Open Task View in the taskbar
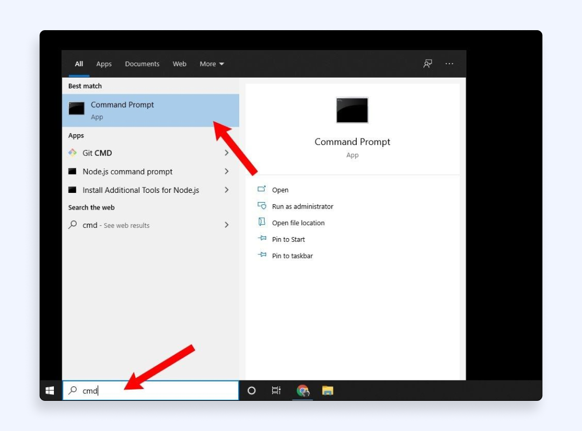This screenshot has width=582, height=431. point(276,391)
